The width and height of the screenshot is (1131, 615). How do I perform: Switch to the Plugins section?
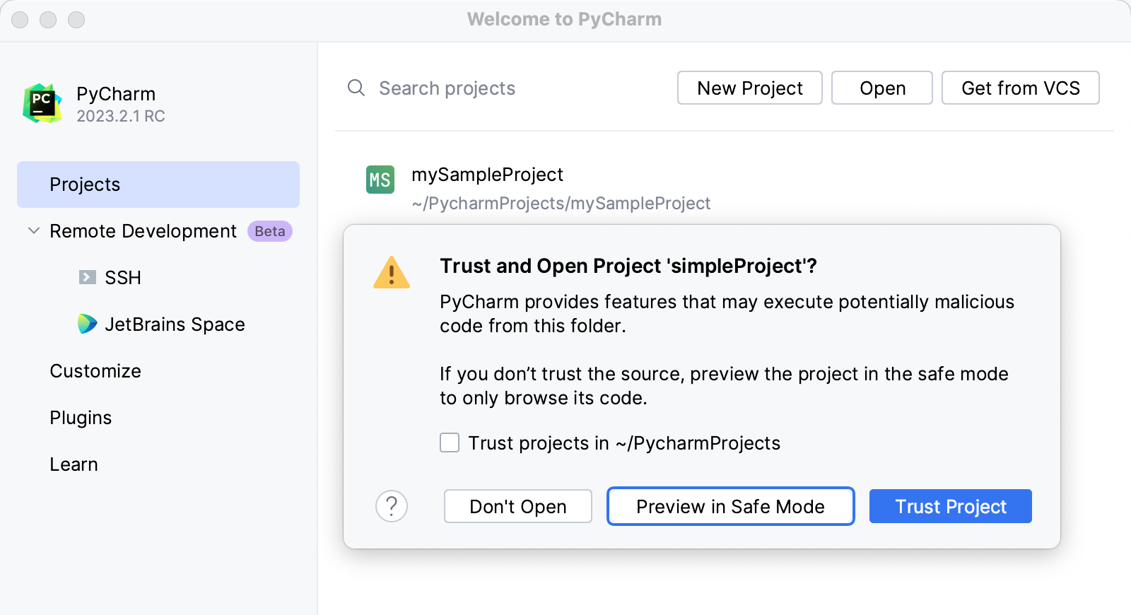coord(81,417)
